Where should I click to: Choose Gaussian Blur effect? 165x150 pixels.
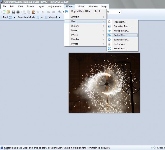(x=122, y=26)
